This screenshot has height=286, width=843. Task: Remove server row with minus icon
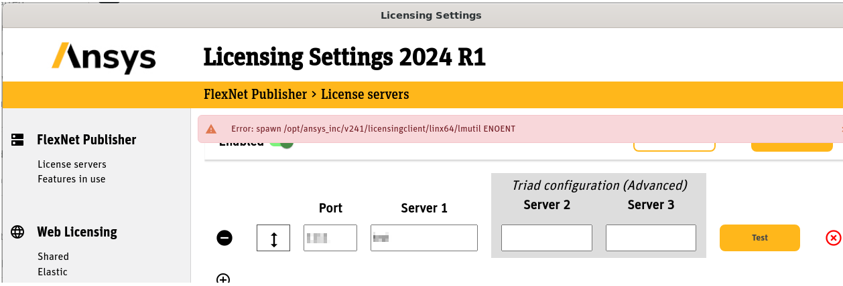tap(224, 237)
